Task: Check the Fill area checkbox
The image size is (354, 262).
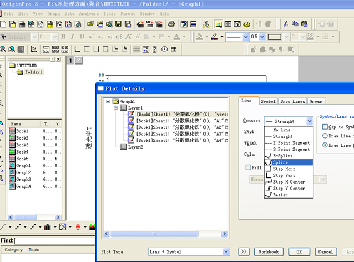Action: pyautogui.click(x=249, y=167)
